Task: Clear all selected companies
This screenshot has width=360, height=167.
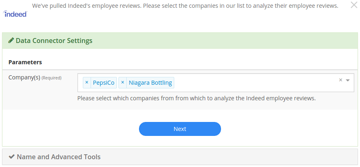Action: click(x=341, y=80)
